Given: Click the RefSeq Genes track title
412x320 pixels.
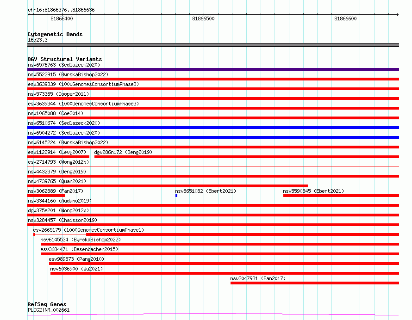Looking at the screenshot, I should [47, 304].
